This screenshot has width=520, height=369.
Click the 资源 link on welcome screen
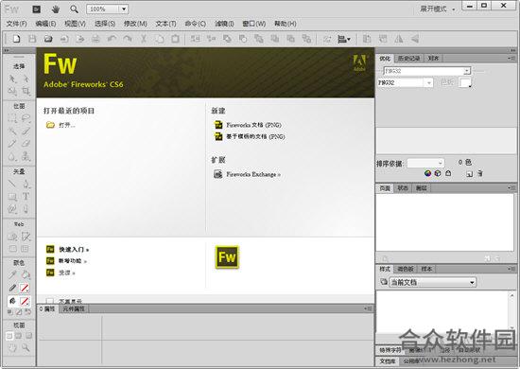[x=67, y=272]
